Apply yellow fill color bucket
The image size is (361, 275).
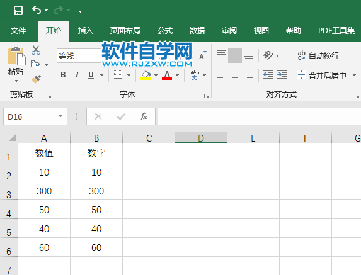(146, 75)
